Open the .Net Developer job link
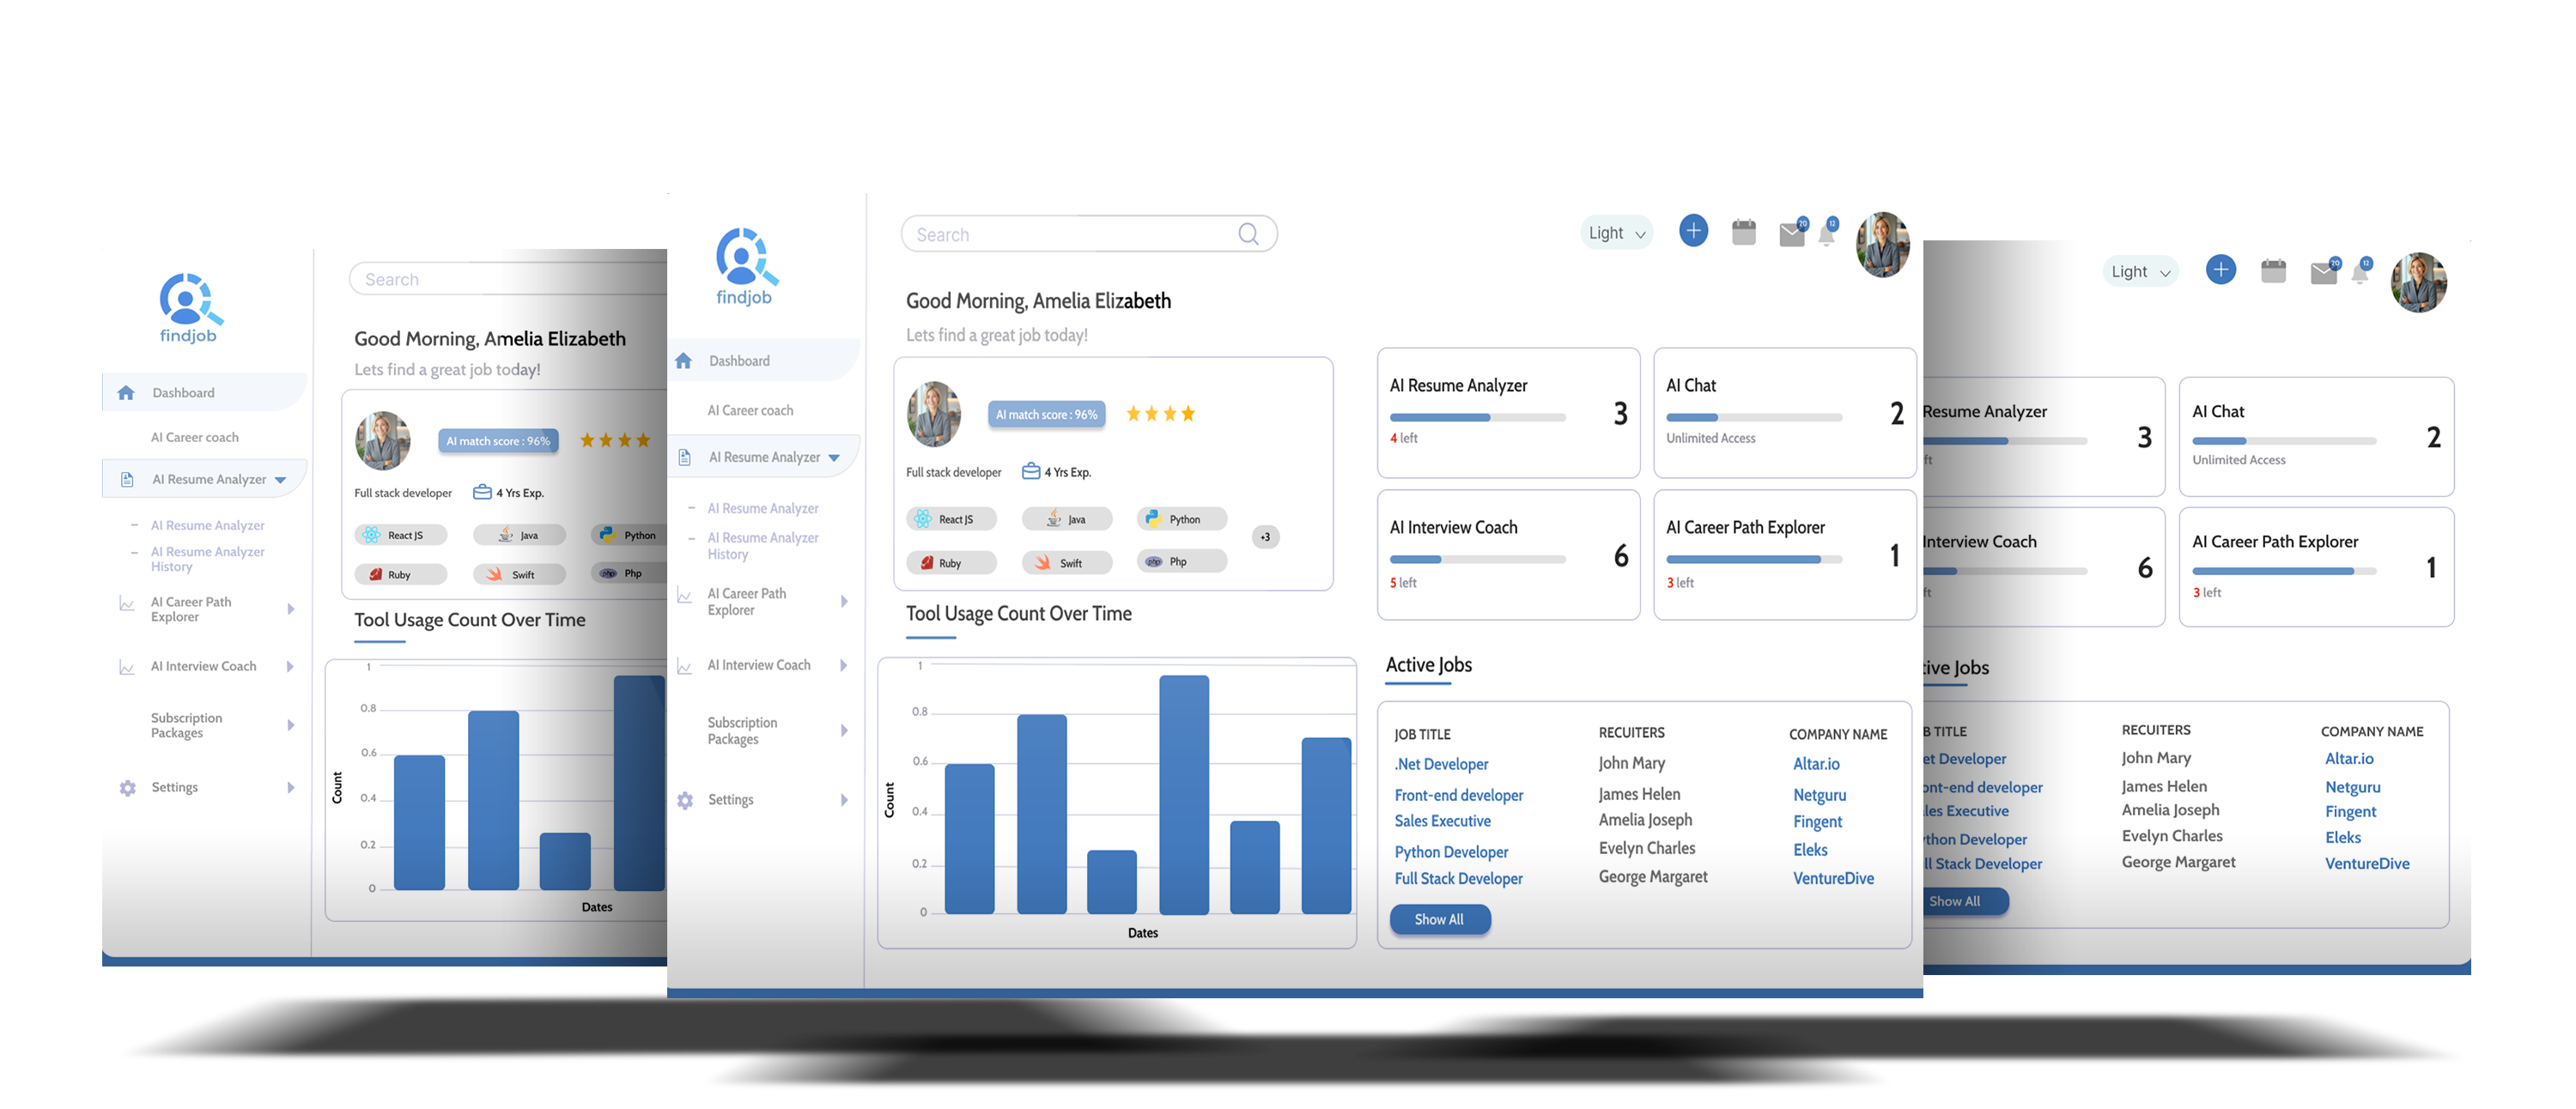 [x=1441, y=764]
